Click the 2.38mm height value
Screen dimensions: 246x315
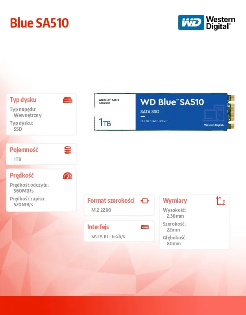tap(175, 216)
